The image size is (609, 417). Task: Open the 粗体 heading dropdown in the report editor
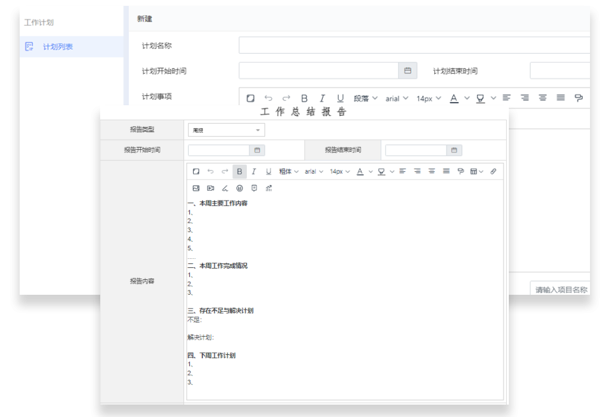(x=289, y=171)
